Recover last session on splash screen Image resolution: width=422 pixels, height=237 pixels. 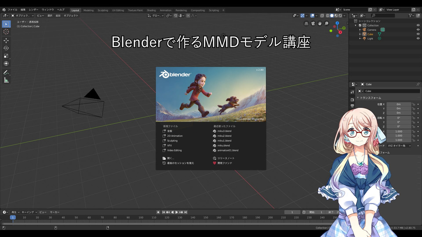coord(178,163)
